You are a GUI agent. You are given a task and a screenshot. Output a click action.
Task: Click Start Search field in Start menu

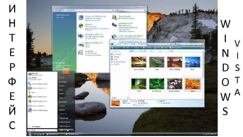[42, 130]
